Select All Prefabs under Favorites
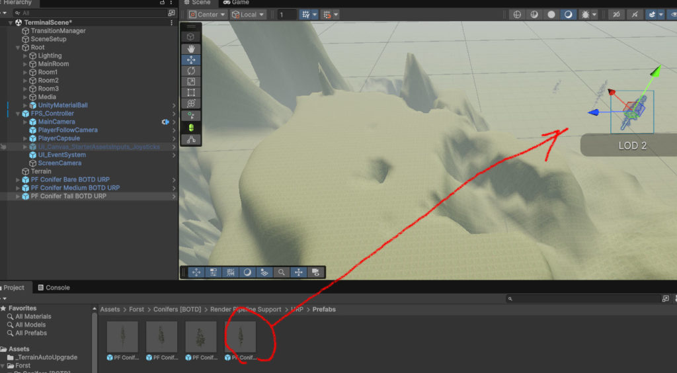 tap(31, 333)
